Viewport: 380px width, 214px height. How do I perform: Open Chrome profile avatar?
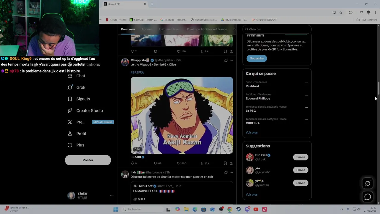[x=368, y=12]
